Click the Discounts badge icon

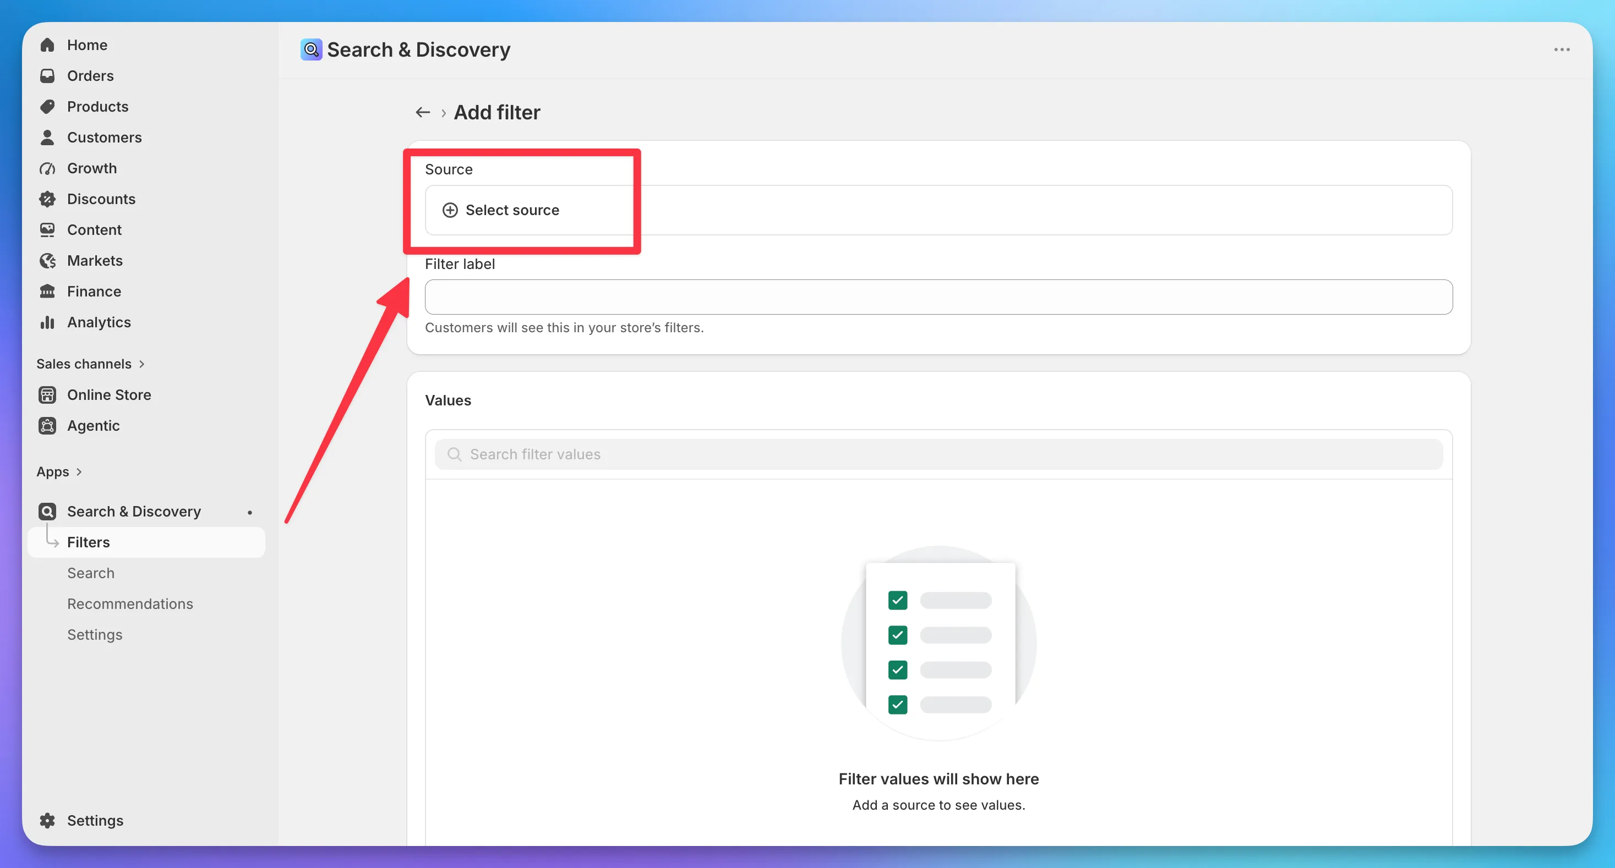[x=47, y=199]
